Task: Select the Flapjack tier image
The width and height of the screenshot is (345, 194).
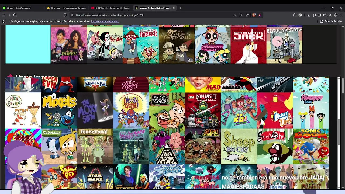Action: [141, 46]
